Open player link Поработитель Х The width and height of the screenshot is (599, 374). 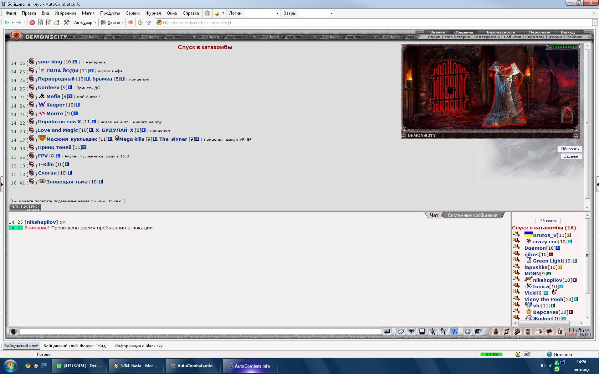(59, 121)
